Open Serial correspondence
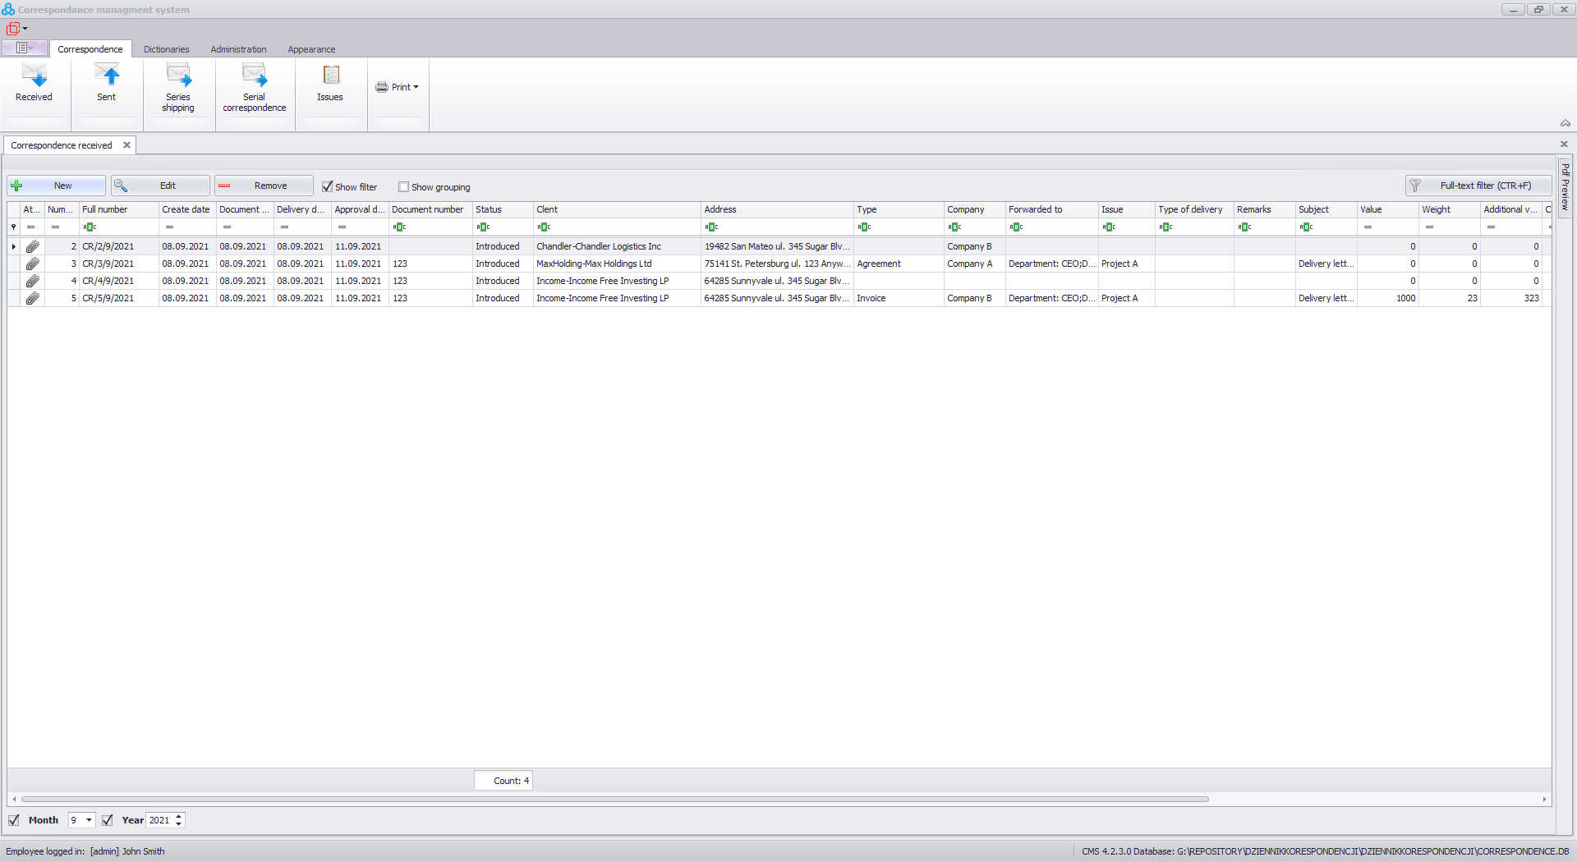This screenshot has height=862, width=1577. (x=254, y=82)
